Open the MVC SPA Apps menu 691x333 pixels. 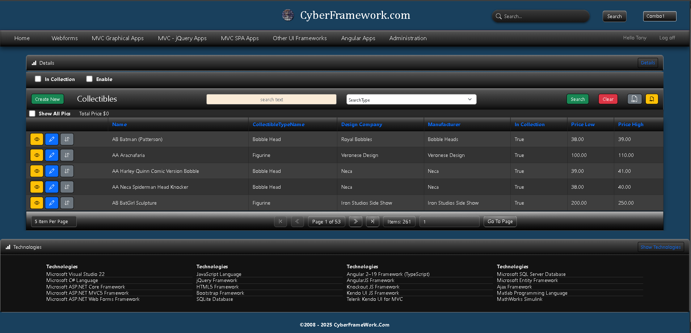coord(240,38)
